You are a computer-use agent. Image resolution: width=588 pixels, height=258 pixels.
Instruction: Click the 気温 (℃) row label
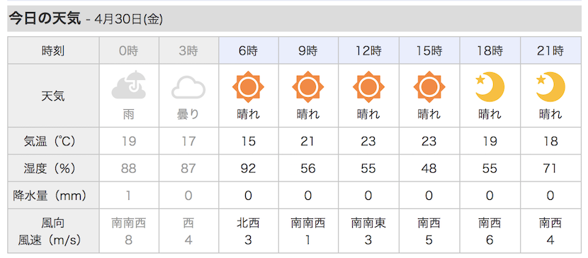click(x=50, y=141)
